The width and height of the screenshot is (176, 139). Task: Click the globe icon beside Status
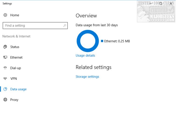click(5, 47)
